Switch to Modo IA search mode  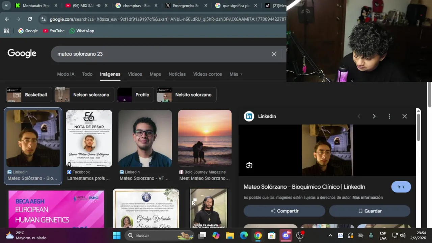(66, 74)
